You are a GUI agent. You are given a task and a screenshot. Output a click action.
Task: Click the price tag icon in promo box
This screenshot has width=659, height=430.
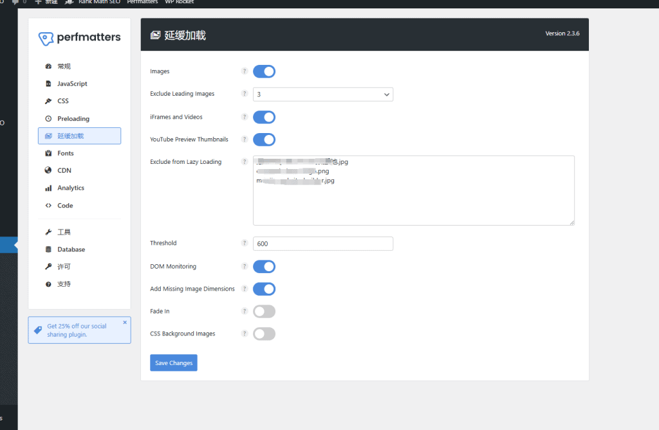point(38,330)
